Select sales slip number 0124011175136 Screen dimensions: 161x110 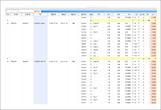pos(53,23)
